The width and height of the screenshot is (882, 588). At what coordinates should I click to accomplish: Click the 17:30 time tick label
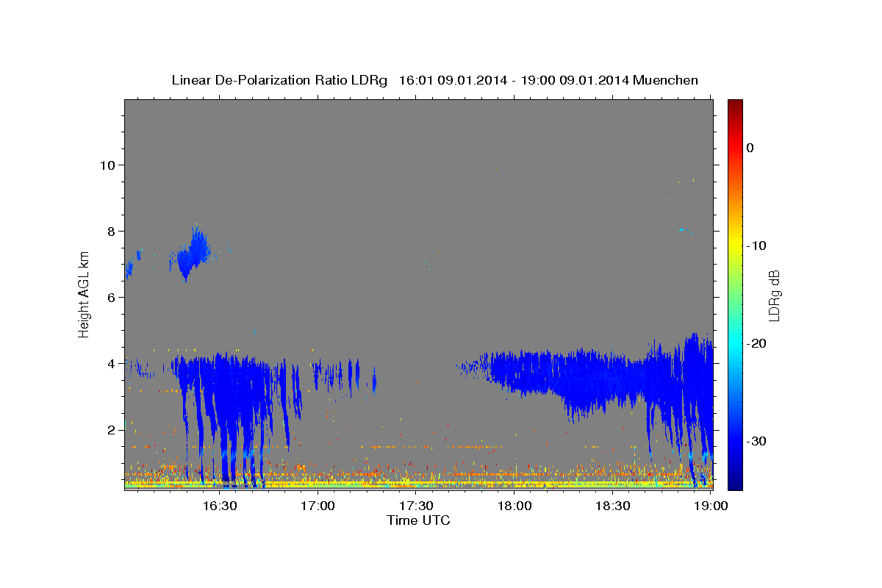pos(416,506)
